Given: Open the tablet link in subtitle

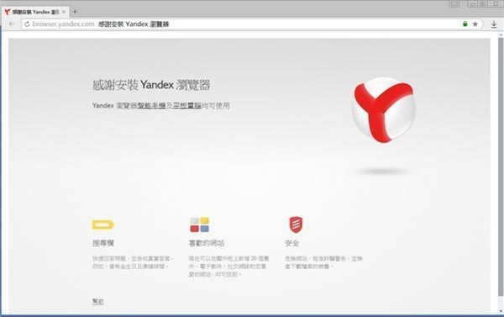Looking at the screenshot, I should (187, 106).
